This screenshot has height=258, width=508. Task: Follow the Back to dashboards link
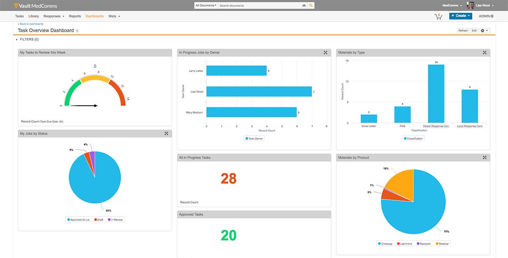click(x=30, y=24)
